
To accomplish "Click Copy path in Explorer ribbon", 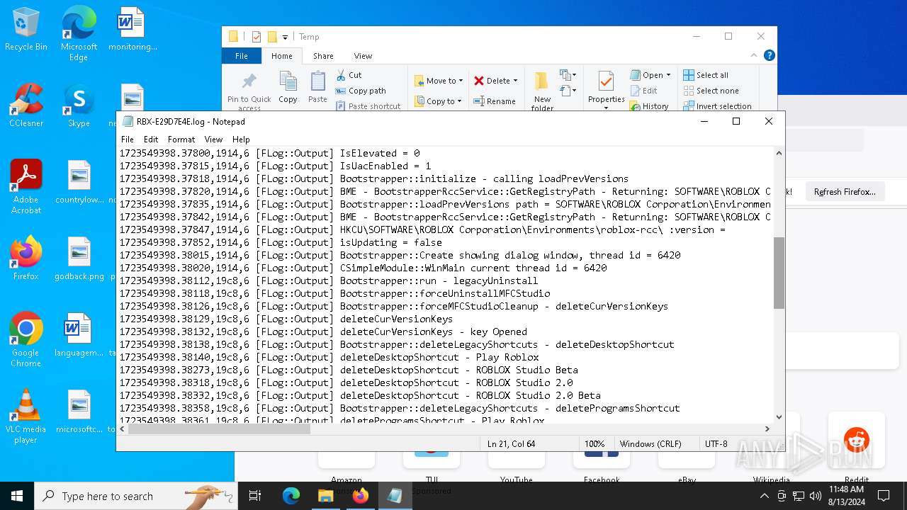I will click(x=361, y=91).
